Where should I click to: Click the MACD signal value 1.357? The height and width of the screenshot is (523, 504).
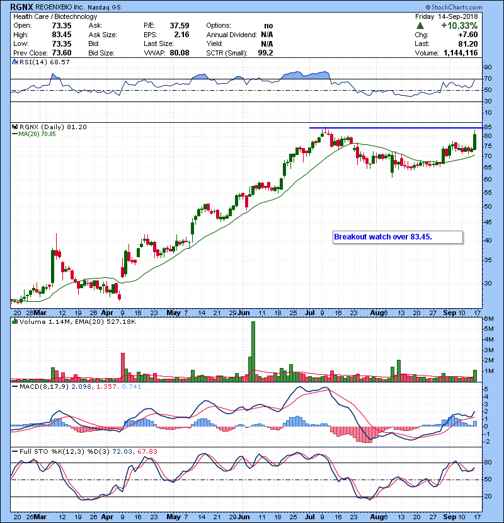106,387
